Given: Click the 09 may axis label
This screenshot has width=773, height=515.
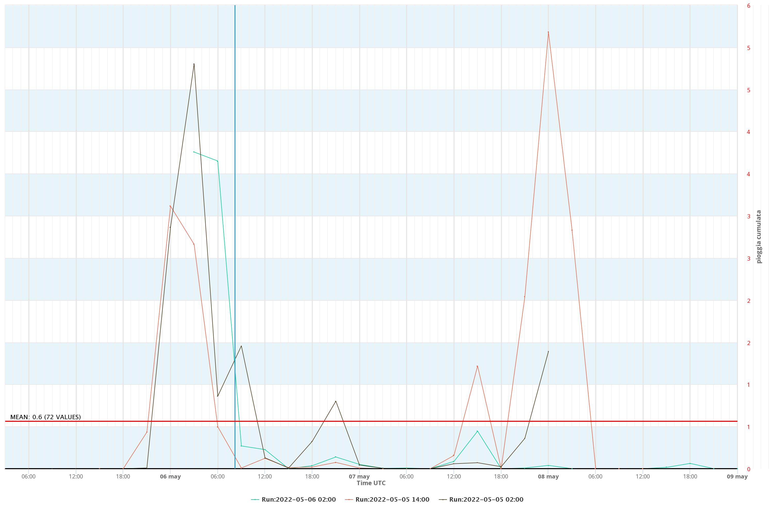Looking at the screenshot, I should coord(737,477).
